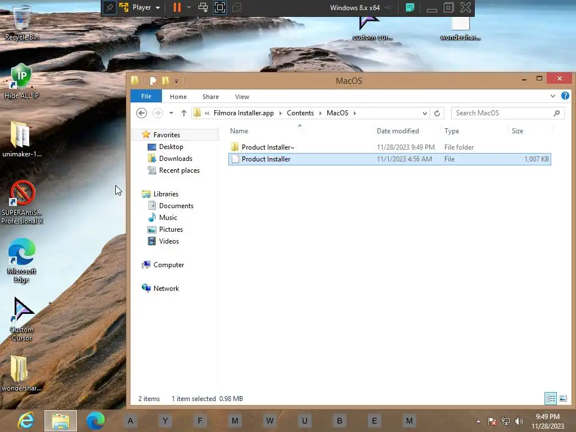Expand the ribbon with the chevron
Screen dimensions: 576x432
552,96
